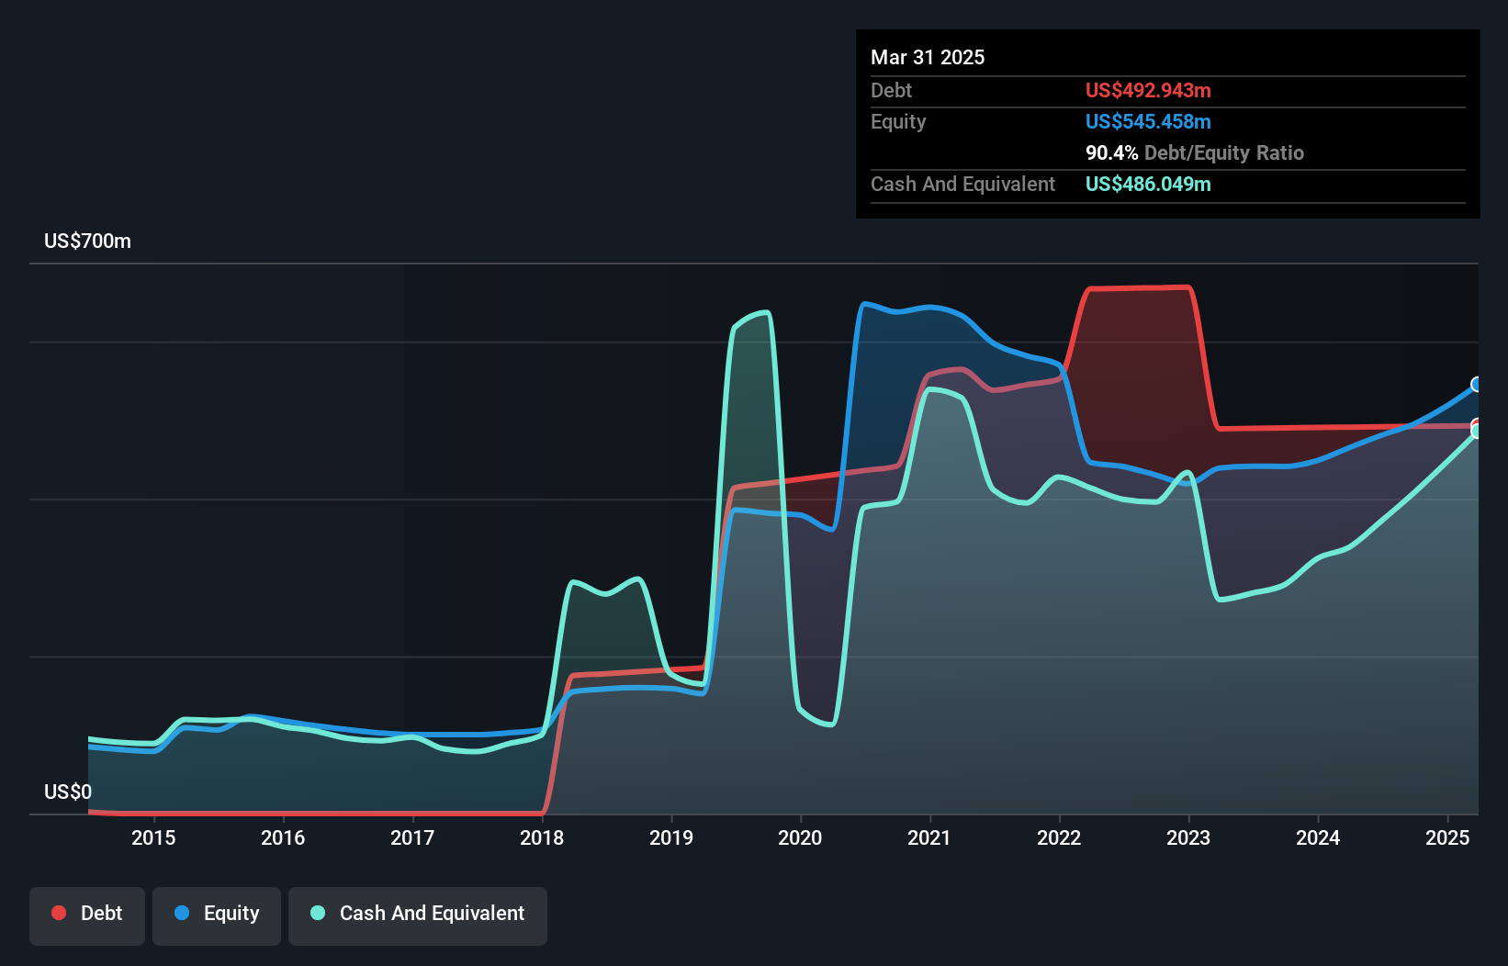Click the 2020 x-axis label

click(x=800, y=837)
